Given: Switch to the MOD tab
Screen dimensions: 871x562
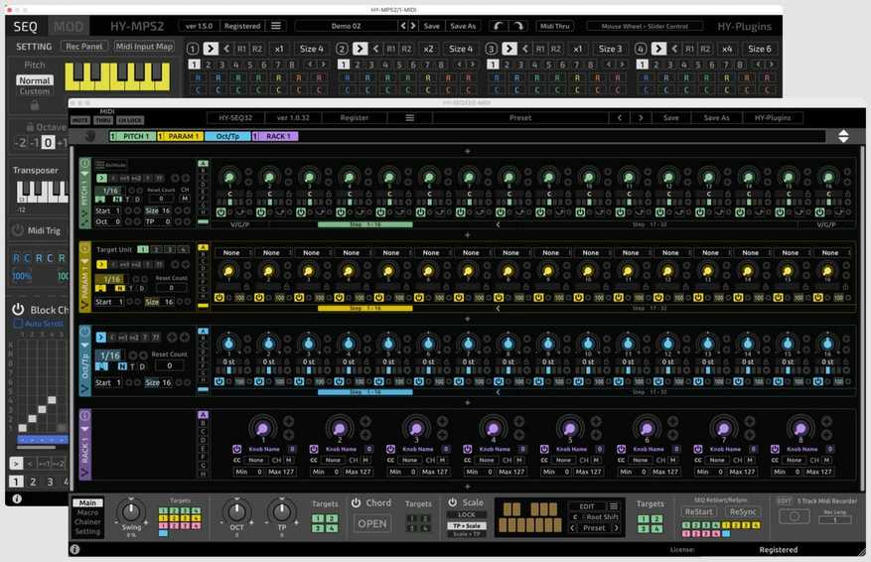Looking at the screenshot, I should pyautogui.click(x=69, y=26).
